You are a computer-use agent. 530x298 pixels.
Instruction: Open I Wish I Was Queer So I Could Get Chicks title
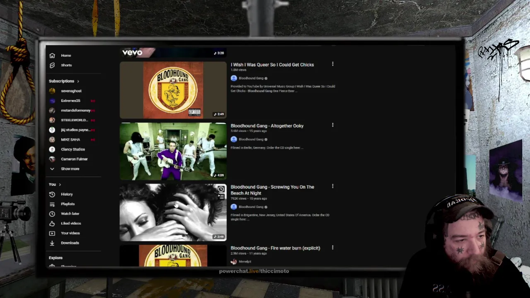click(272, 65)
